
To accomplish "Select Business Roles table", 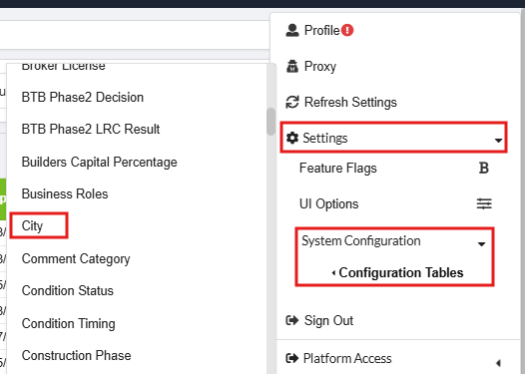I will click(65, 194).
